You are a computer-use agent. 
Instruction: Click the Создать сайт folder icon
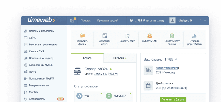127,36
